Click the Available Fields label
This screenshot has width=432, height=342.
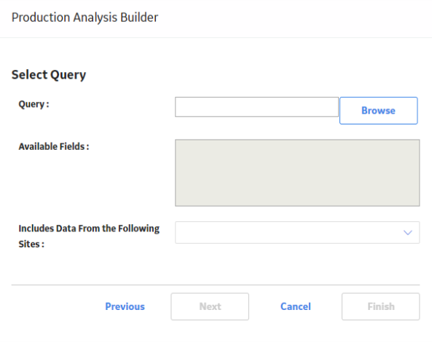tap(54, 147)
